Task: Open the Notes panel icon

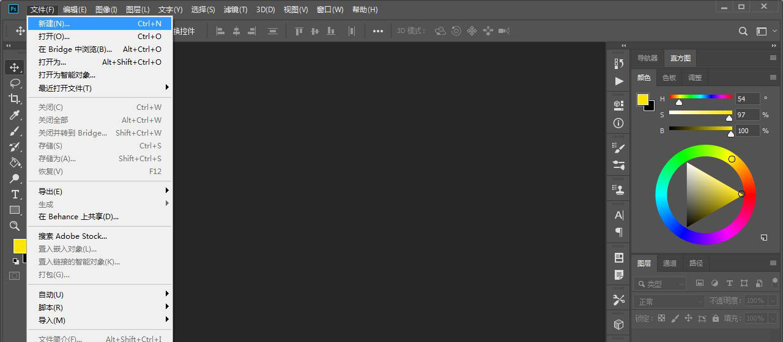Action: click(x=619, y=275)
